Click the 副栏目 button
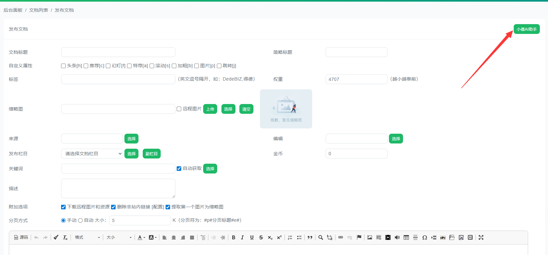Screen dimensions: 548x255 click(152, 154)
